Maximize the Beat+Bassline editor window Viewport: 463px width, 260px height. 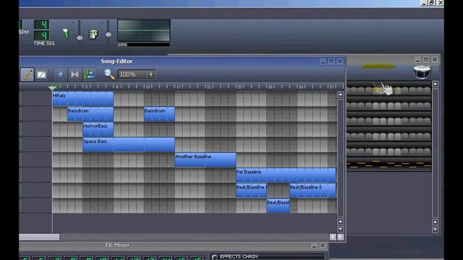(x=426, y=60)
